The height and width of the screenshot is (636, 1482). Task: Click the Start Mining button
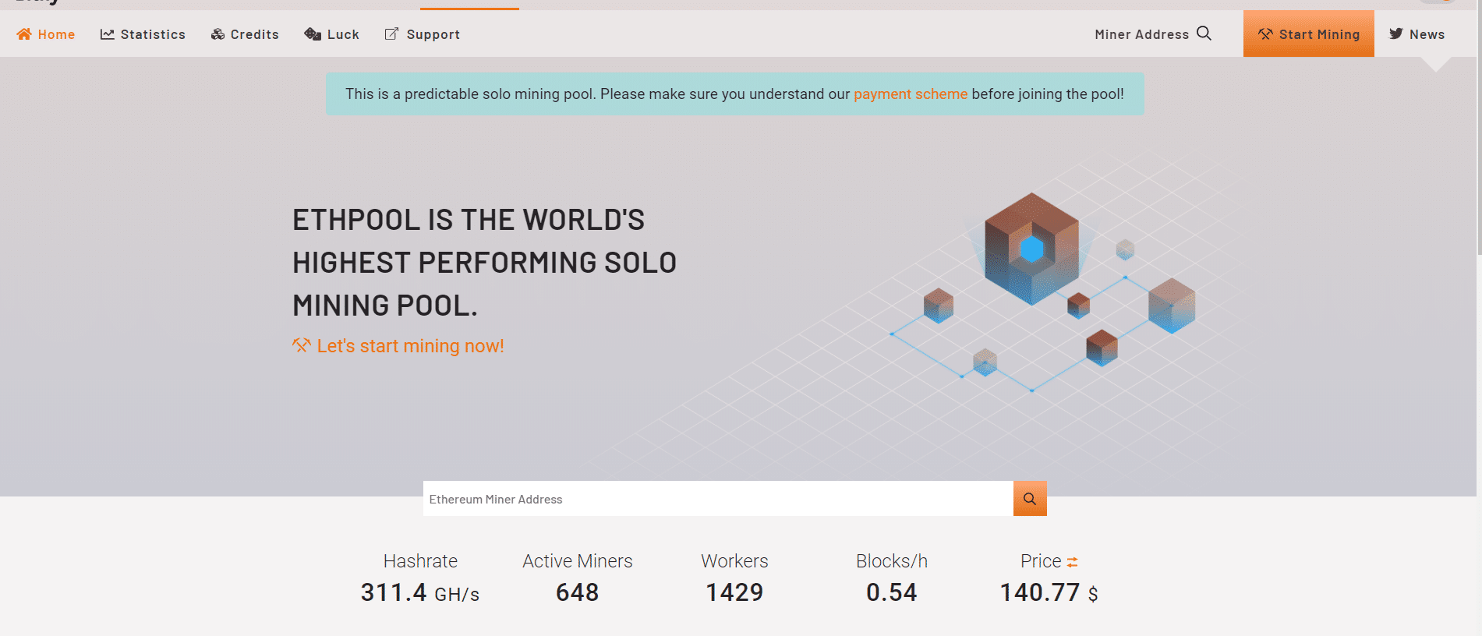tap(1309, 34)
